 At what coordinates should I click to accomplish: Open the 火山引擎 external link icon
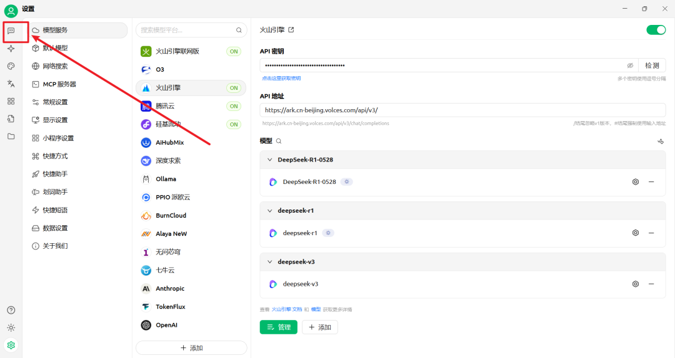point(291,30)
